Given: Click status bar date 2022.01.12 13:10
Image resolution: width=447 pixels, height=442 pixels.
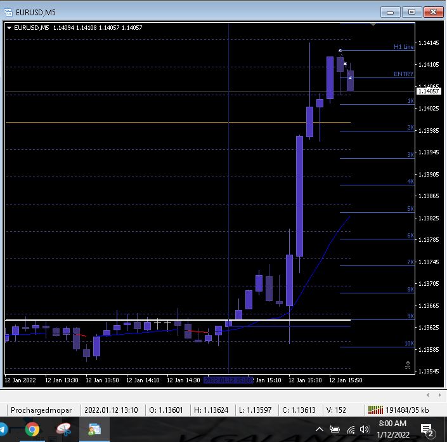Looking at the screenshot, I should tap(111, 410).
